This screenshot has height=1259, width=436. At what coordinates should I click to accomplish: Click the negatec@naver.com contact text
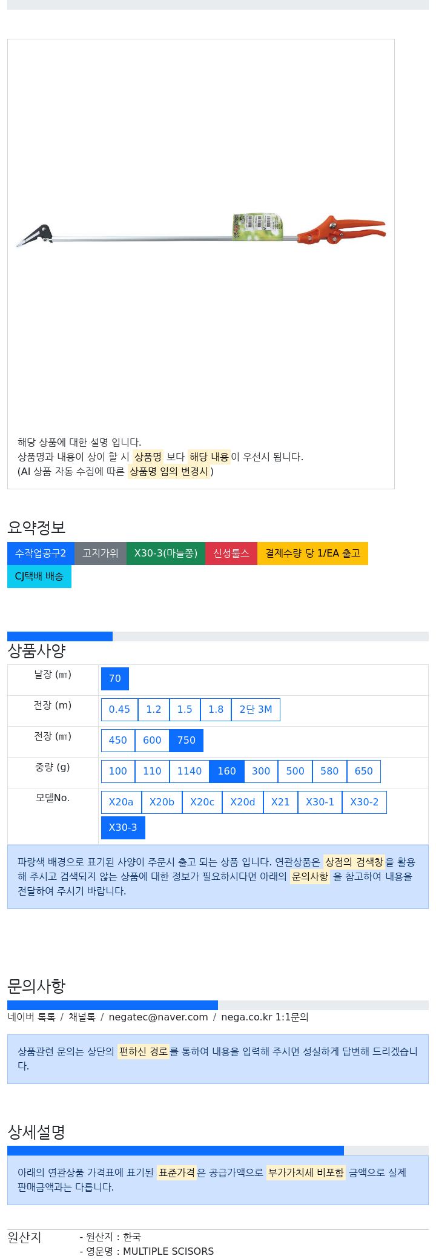[x=158, y=1017]
